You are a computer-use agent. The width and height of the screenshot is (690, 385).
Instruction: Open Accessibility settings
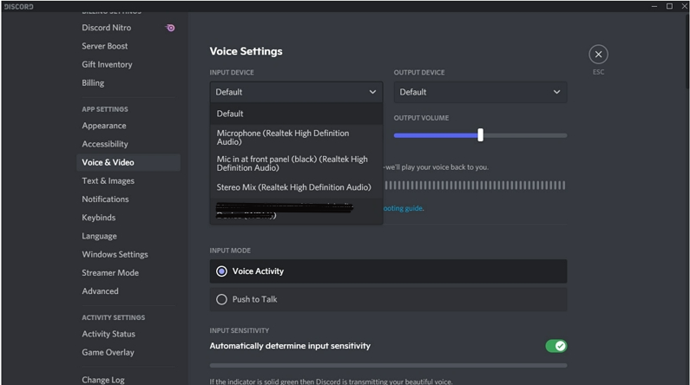[x=105, y=144]
